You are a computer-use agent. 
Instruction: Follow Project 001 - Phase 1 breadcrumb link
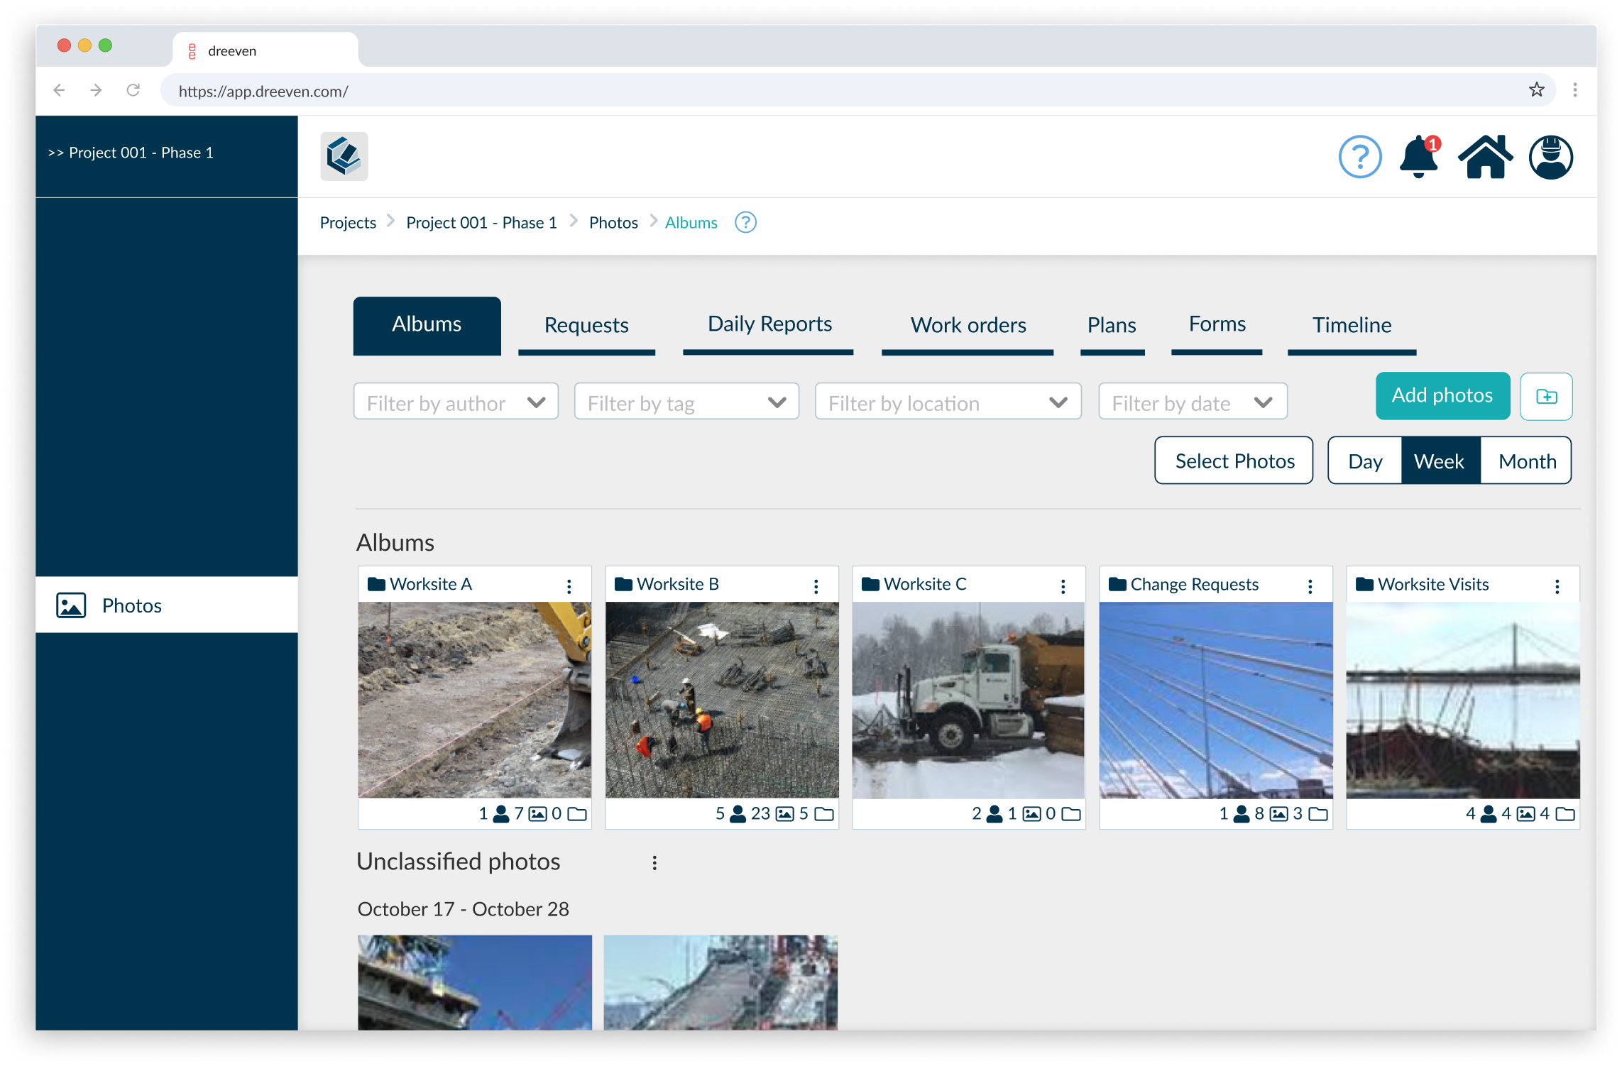481,223
